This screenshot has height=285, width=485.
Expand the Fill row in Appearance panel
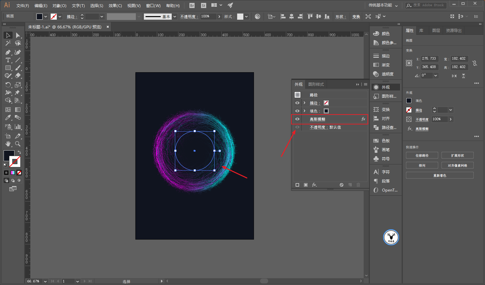[x=304, y=111]
